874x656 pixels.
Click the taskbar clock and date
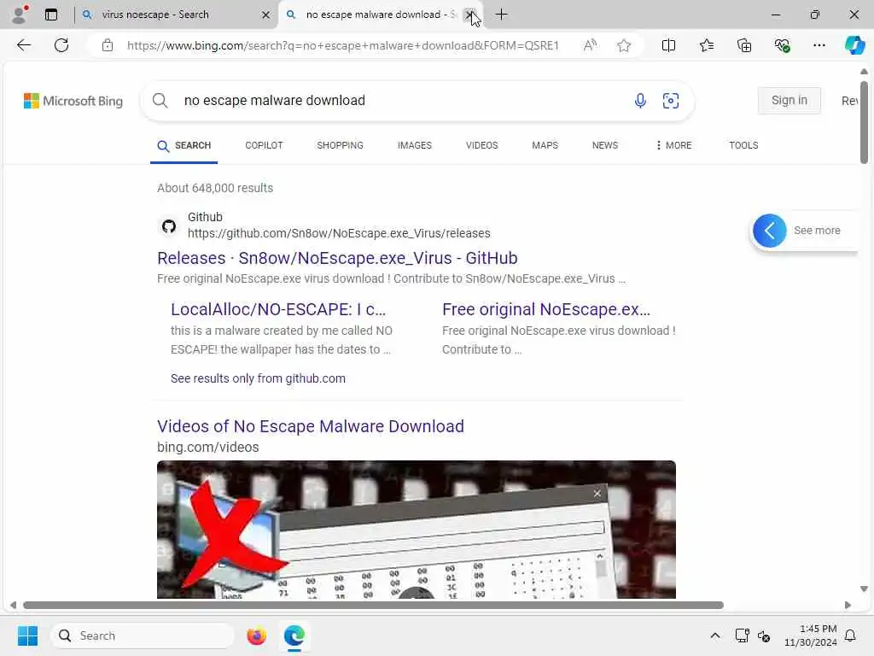pyautogui.click(x=811, y=635)
